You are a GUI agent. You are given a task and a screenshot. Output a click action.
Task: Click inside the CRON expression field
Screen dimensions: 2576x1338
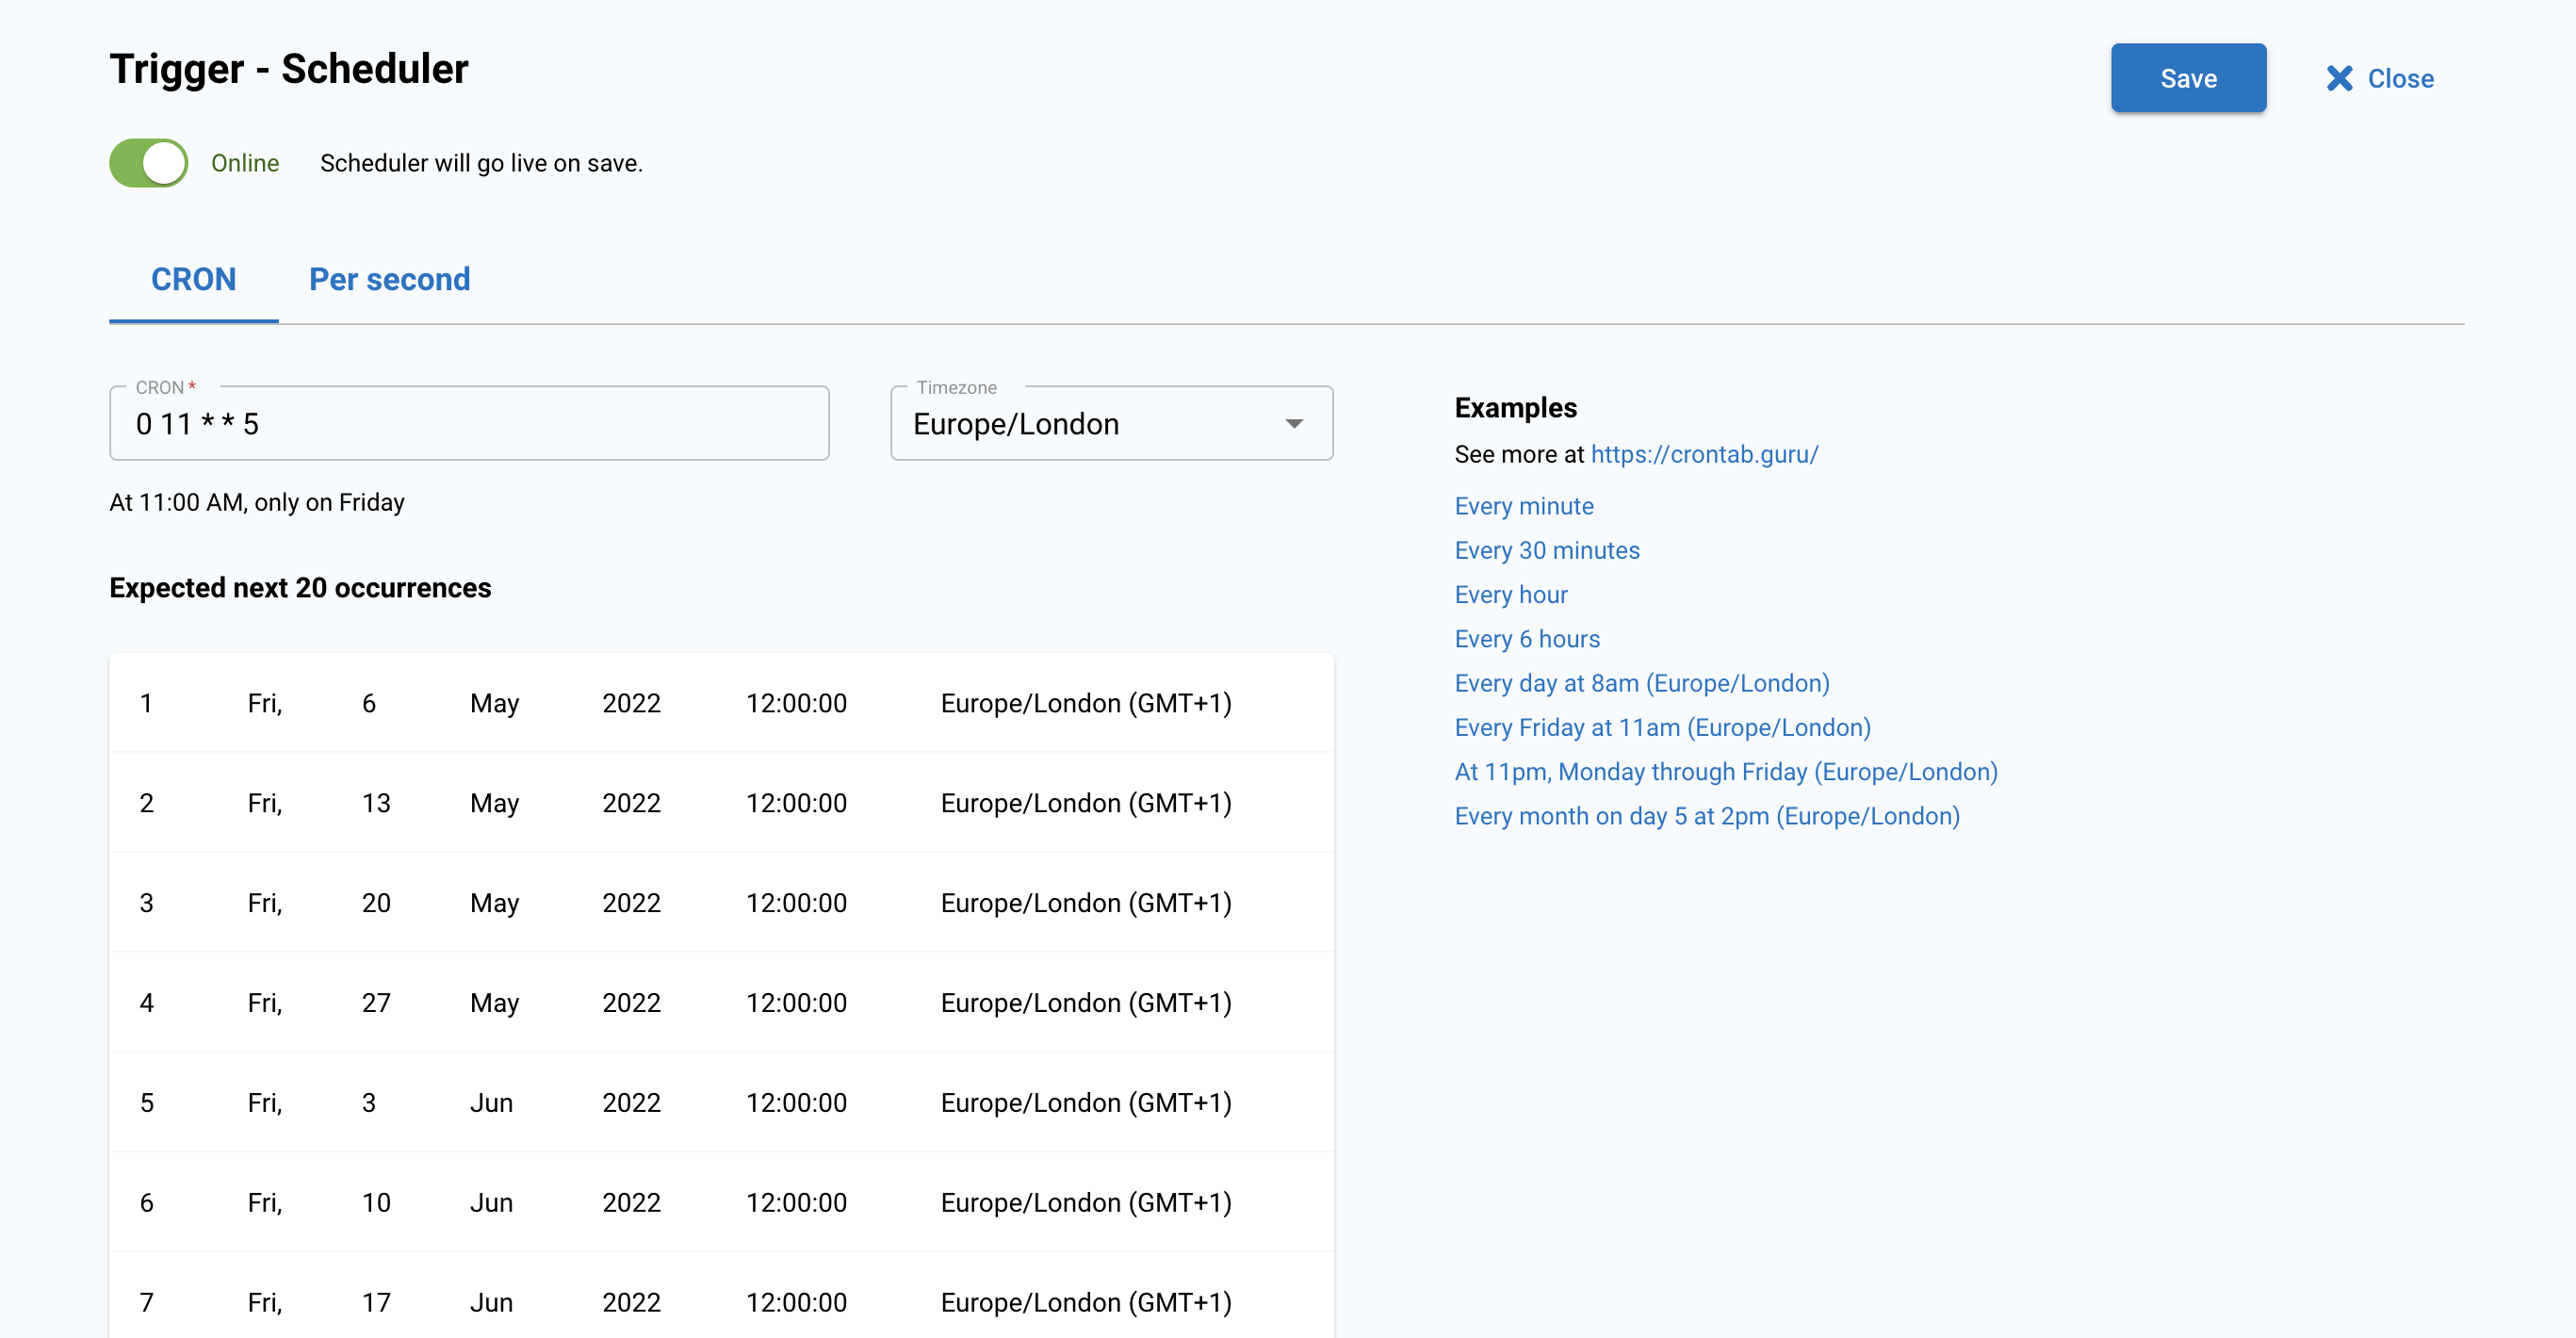pos(468,423)
